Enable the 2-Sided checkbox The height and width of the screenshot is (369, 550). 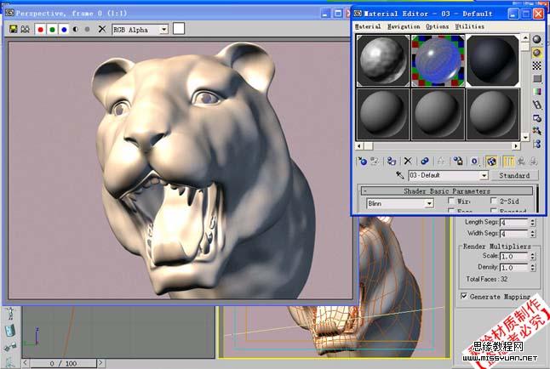(x=494, y=201)
